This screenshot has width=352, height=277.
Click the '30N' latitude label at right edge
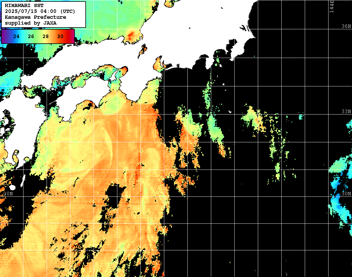[346, 194]
